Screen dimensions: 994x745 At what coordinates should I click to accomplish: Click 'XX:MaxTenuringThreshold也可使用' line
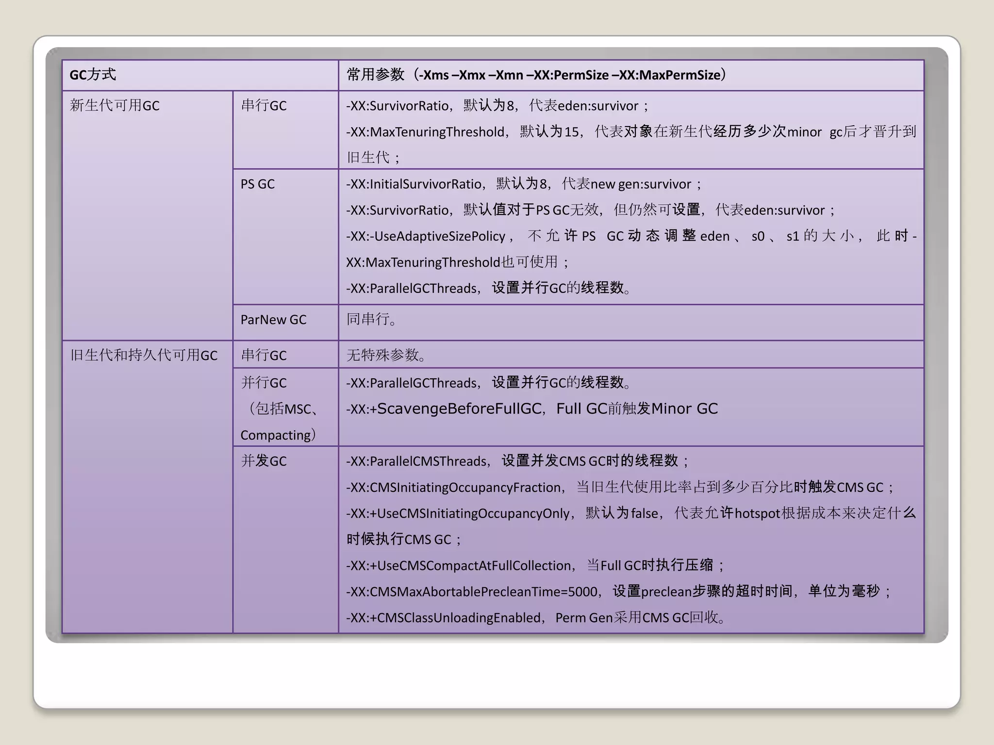[x=458, y=262]
